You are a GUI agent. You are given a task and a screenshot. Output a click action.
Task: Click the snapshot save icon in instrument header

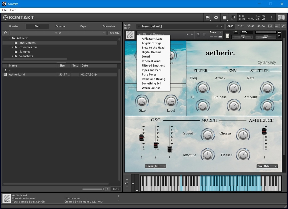pos(198,34)
